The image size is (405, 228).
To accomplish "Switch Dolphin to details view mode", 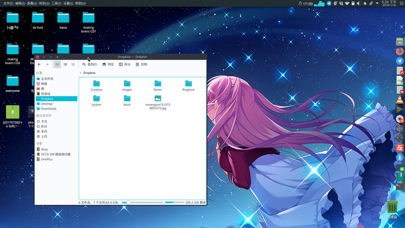I will pyautogui.click(x=73, y=64).
